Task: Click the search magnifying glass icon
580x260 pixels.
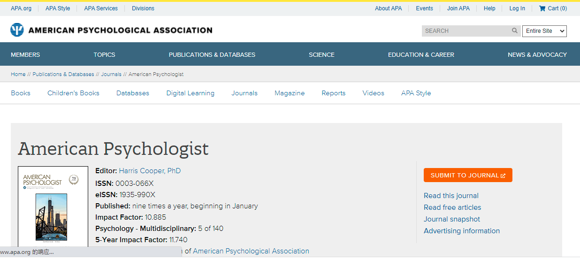Action: [515, 31]
